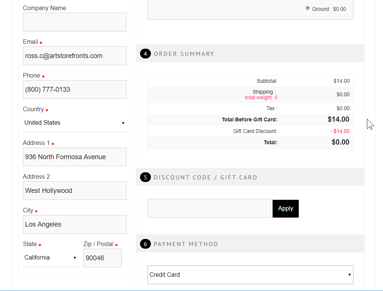Click the pink total weight text
Viewport: 383px width, 291px height.
pyautogui.click(x=261, y=98)
